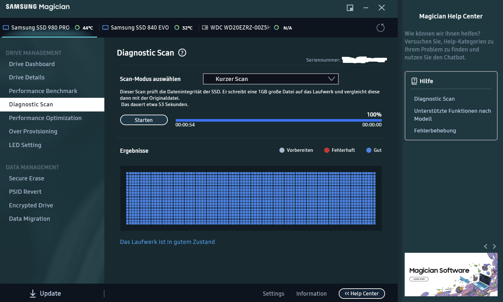Select Diagnostic Scan in sidebar
This screenshot has width=503, height=302.
point(52,104)
